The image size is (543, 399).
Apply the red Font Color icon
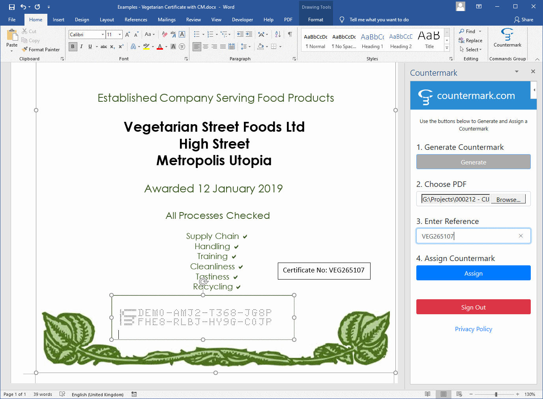(x=159, y=47)
